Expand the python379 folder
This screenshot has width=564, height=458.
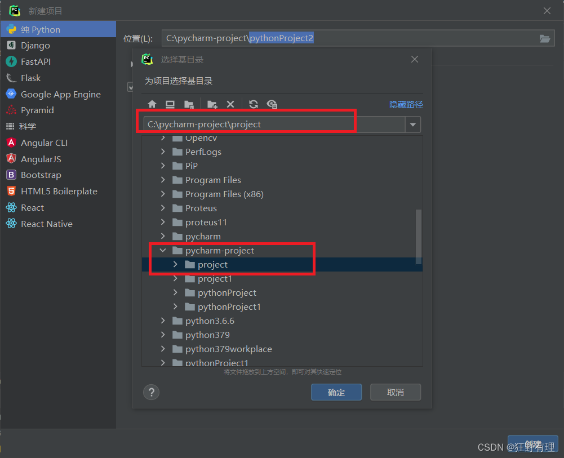coord(163,335)
